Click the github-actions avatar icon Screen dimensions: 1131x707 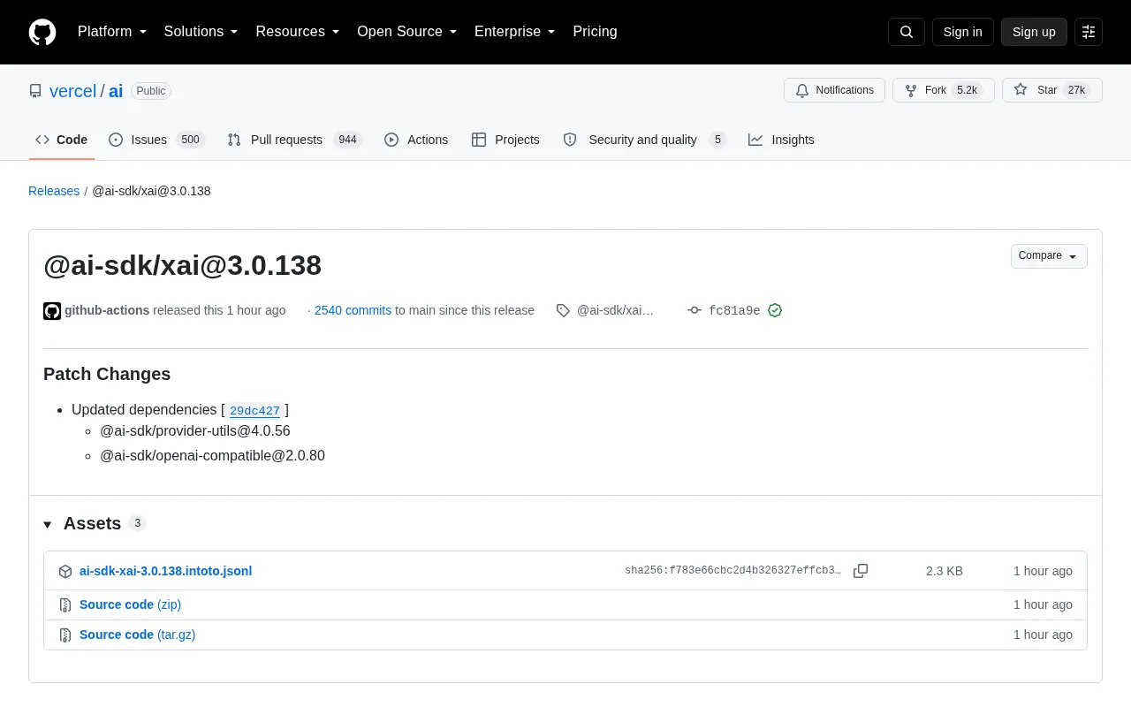point(52,310)
